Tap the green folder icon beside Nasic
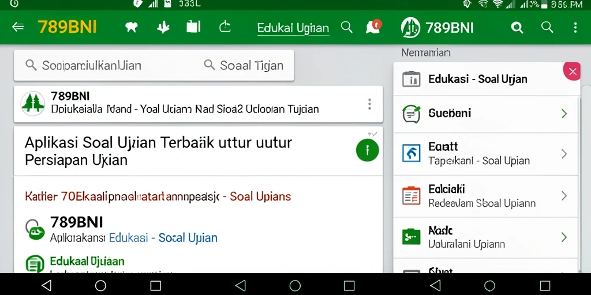The height and width of the screenshot is (295, 591). click(x=411, y=237)
